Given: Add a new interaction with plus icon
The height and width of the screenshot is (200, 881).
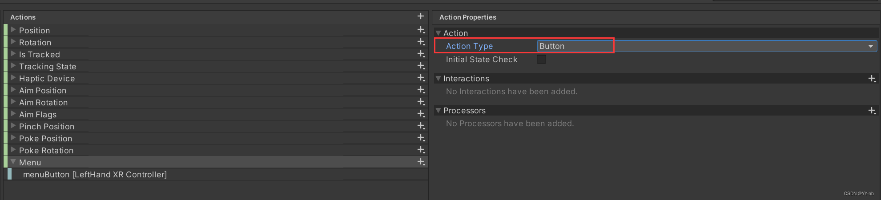Looking at the screenshot, I should tap(872, 79).
